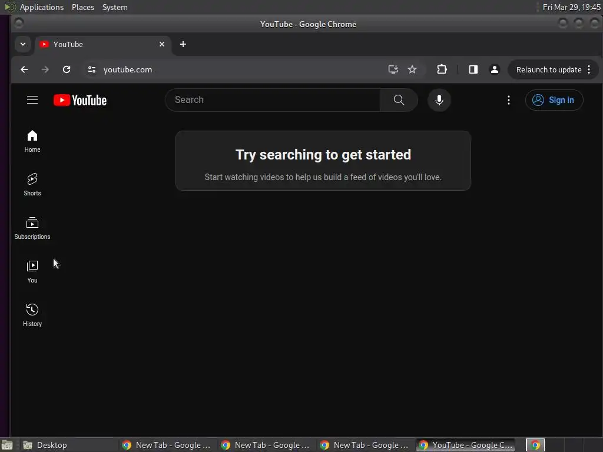Open the Chrome profile icon

pos(494,69)
